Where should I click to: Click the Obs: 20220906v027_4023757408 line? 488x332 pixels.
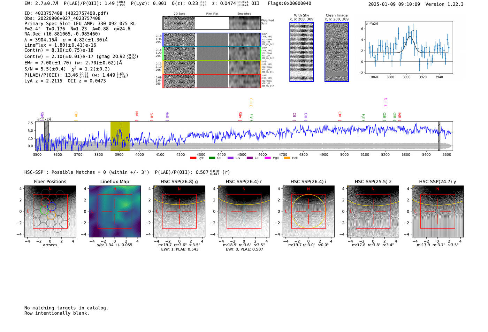click(62, 18)
